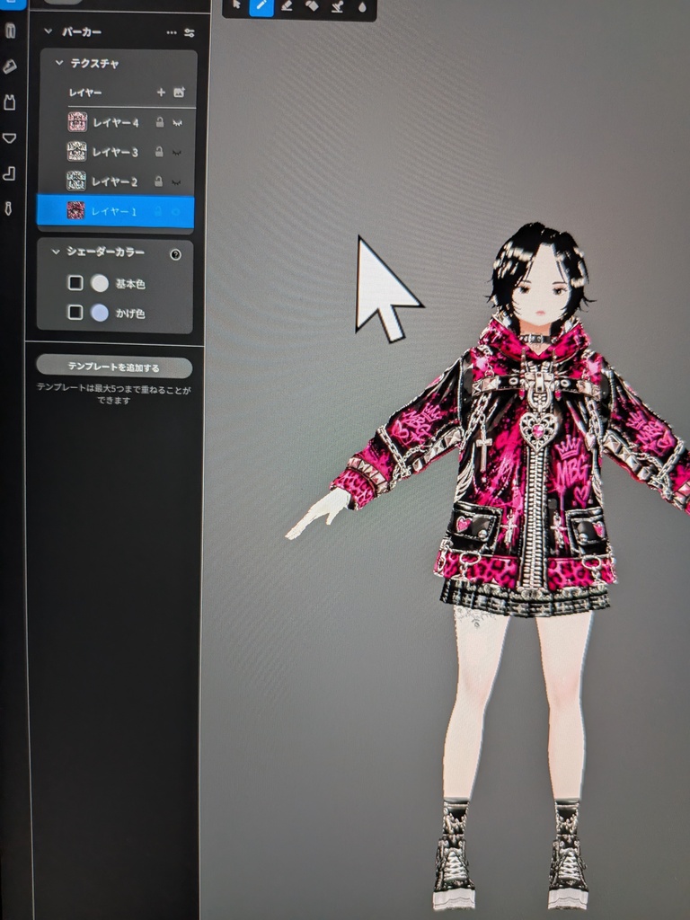Toggle lock on レイヤー1

pos(158,211)
